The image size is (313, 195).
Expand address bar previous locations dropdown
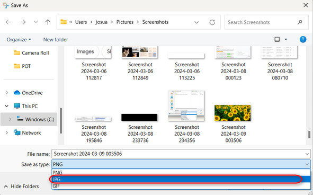[x=196, y=22]
